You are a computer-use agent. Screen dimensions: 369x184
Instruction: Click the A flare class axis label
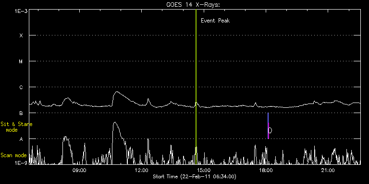coord(21,139)
